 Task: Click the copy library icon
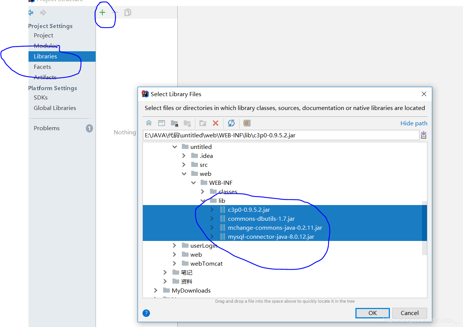(128, 12)
